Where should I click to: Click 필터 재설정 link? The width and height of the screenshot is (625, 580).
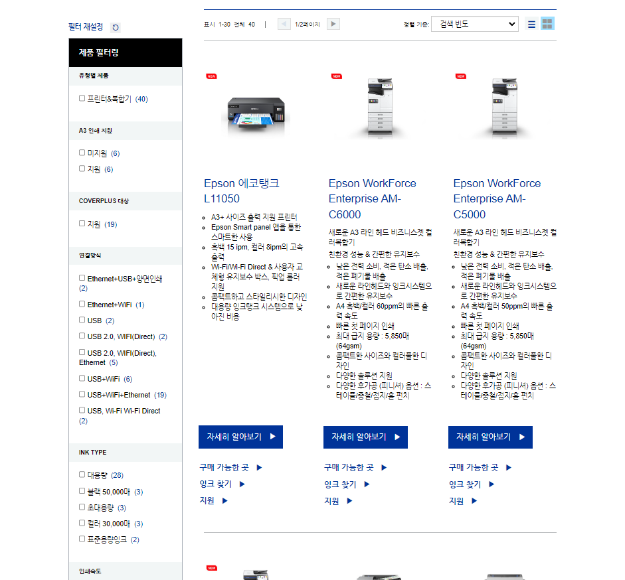[x=86, y=27]
